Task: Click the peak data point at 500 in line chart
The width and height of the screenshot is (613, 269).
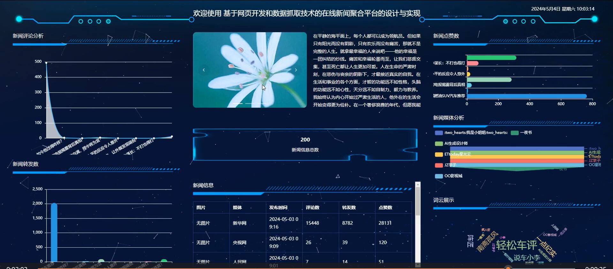Action: coord(46,63)
